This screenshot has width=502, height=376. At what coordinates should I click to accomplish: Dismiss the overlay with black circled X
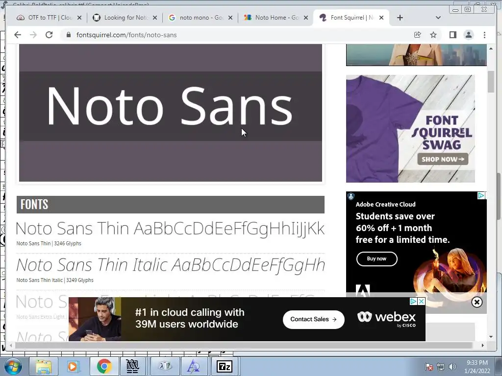coord(477,302)
